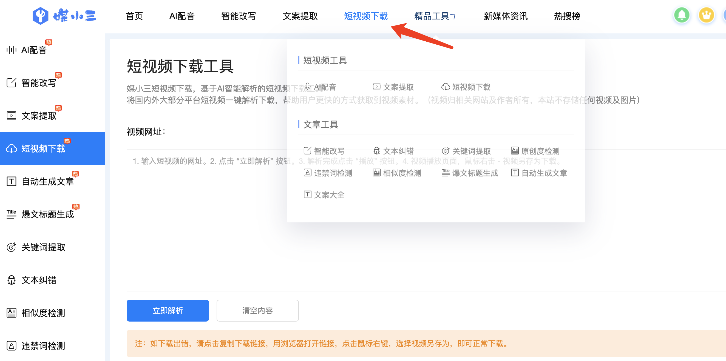This screenshot has height=361, width=726.
Task: Click the sidebar 违禁词检测 A icon
Action: pyautogui.click(x=11, y=346)
